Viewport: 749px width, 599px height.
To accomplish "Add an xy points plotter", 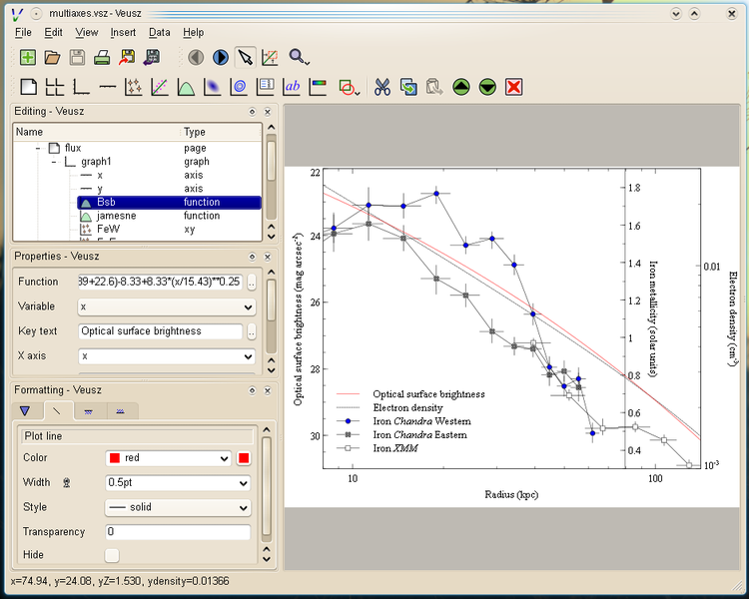I will pyautogui.click(x=134, y=87).
